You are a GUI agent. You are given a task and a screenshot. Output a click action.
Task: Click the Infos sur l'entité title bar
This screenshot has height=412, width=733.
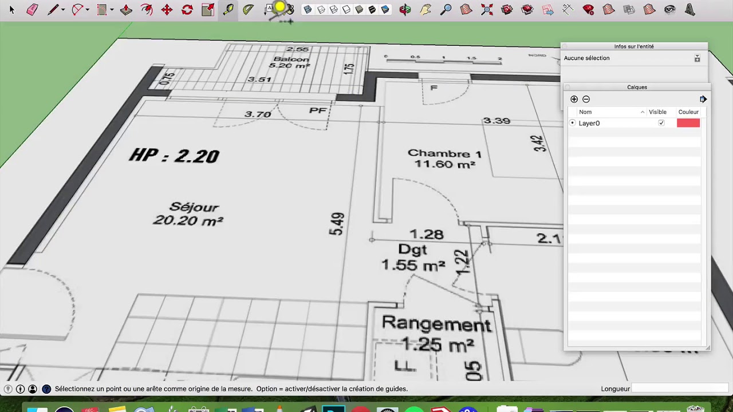point(634,46)
